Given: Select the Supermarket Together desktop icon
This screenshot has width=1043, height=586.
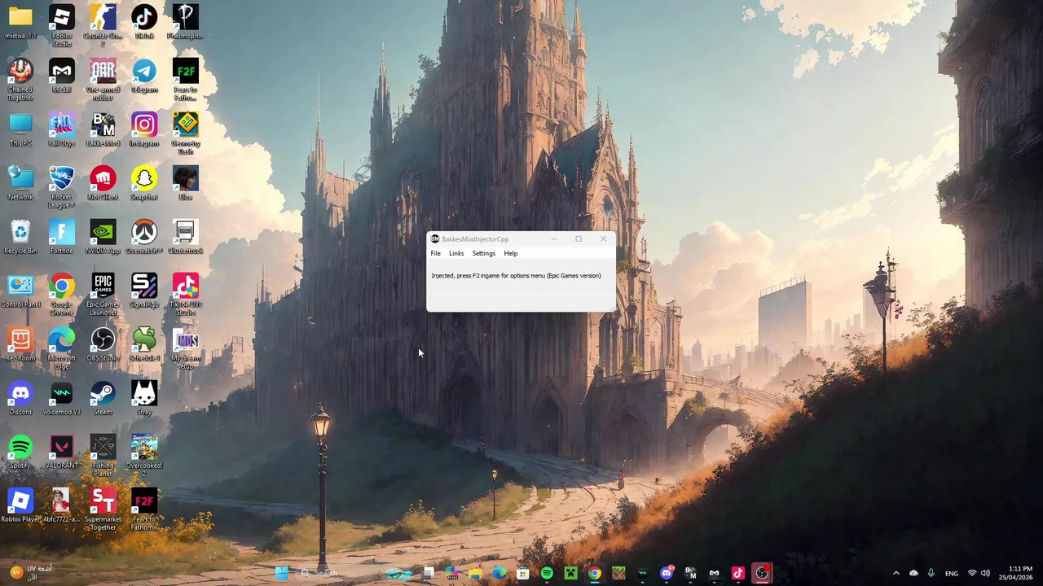Looking at the screenshot, I should 103,509.
